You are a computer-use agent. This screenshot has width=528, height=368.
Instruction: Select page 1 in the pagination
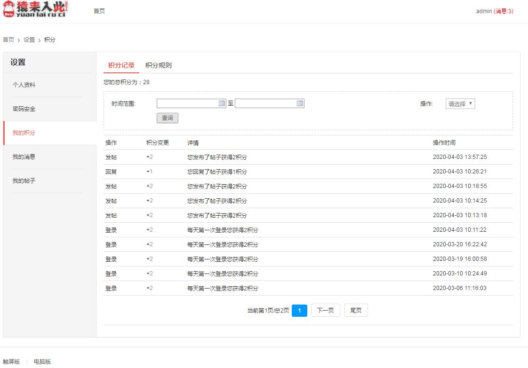click(299, 311)
